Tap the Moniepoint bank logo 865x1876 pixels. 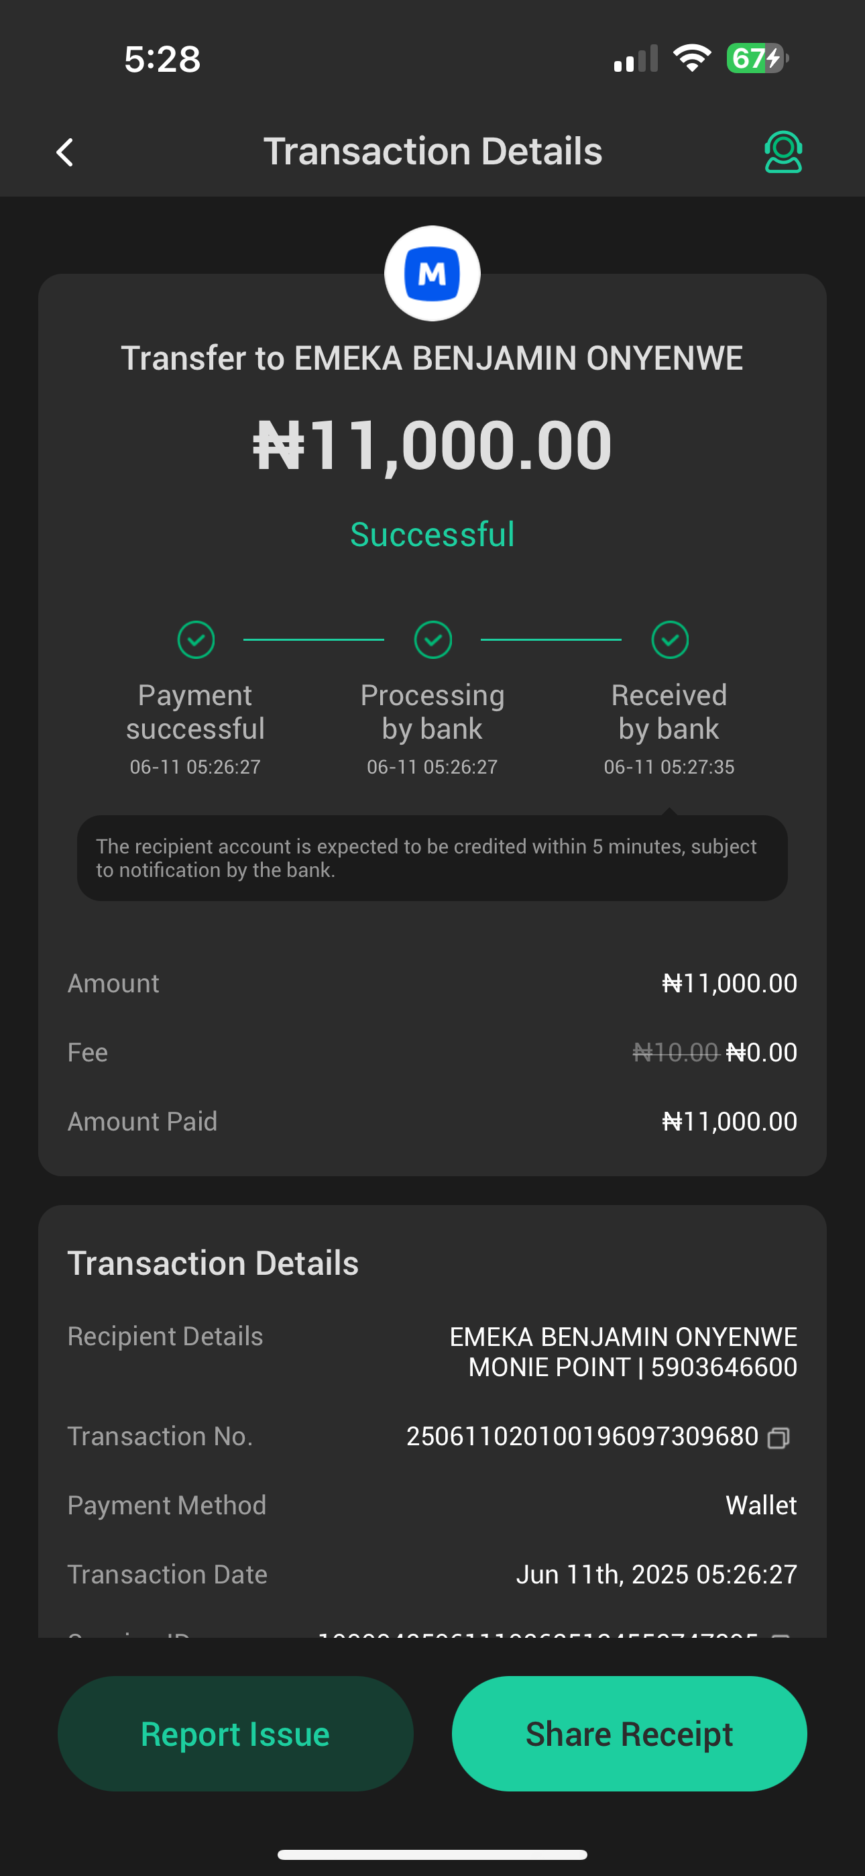pyautogui.click(x=432, y=274)
